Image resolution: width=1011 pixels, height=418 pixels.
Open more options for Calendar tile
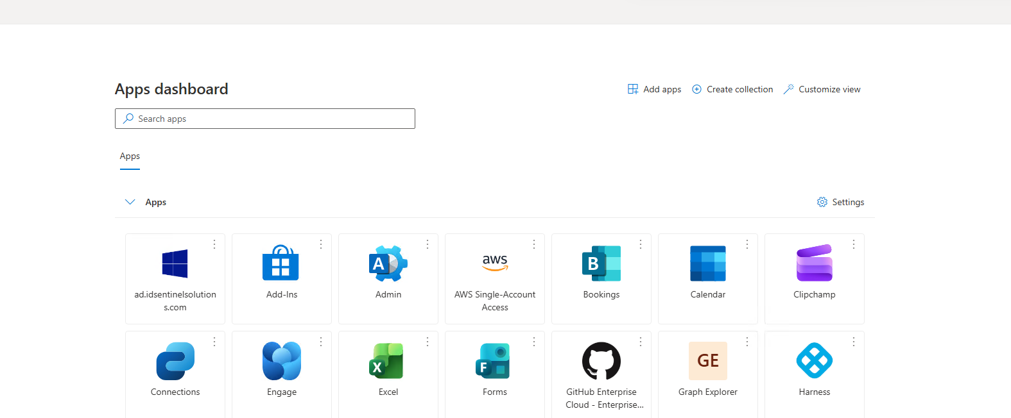coord(747,244)
